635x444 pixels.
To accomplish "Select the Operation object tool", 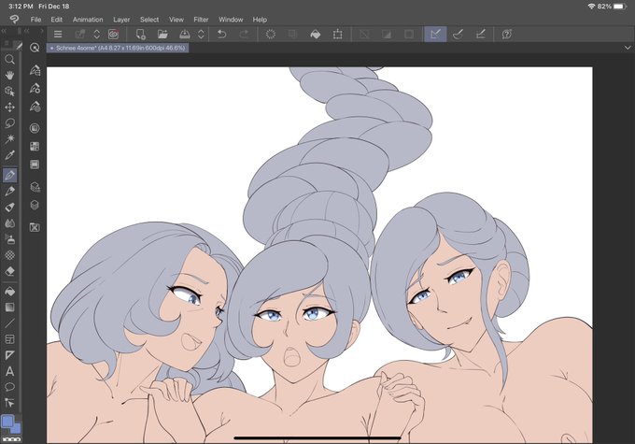I will pos(9,92).
